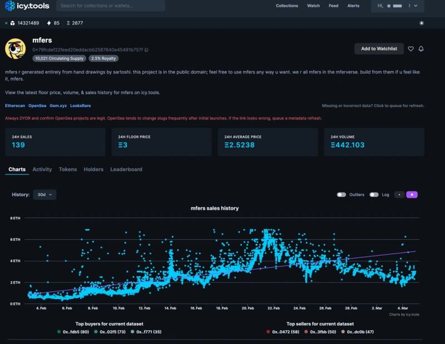
Task: Click the 10,021 Circulating Supply badge
Action: [60, 58]
